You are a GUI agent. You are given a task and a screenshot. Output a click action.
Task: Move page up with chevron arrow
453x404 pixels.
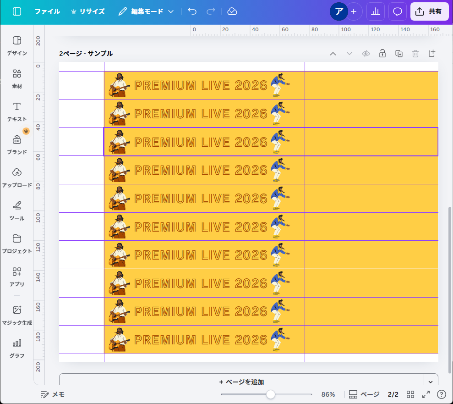coord(333,54)
